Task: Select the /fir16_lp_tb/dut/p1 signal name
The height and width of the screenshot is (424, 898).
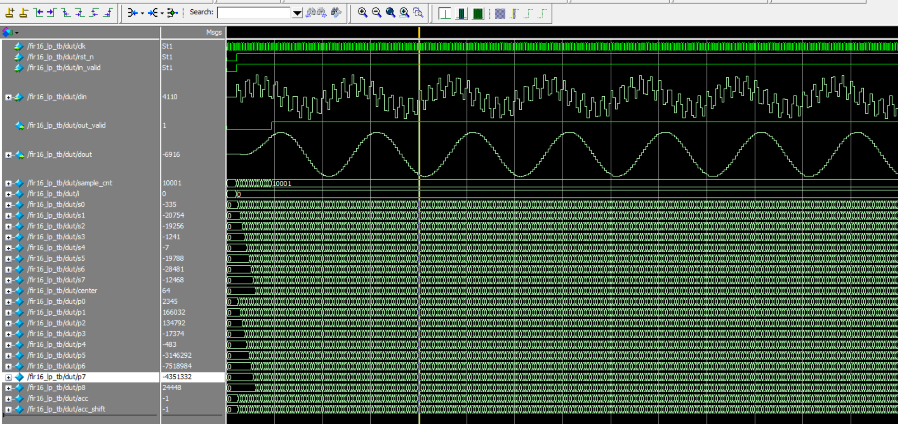Action: pyautogui.click(x=56, y=312)
